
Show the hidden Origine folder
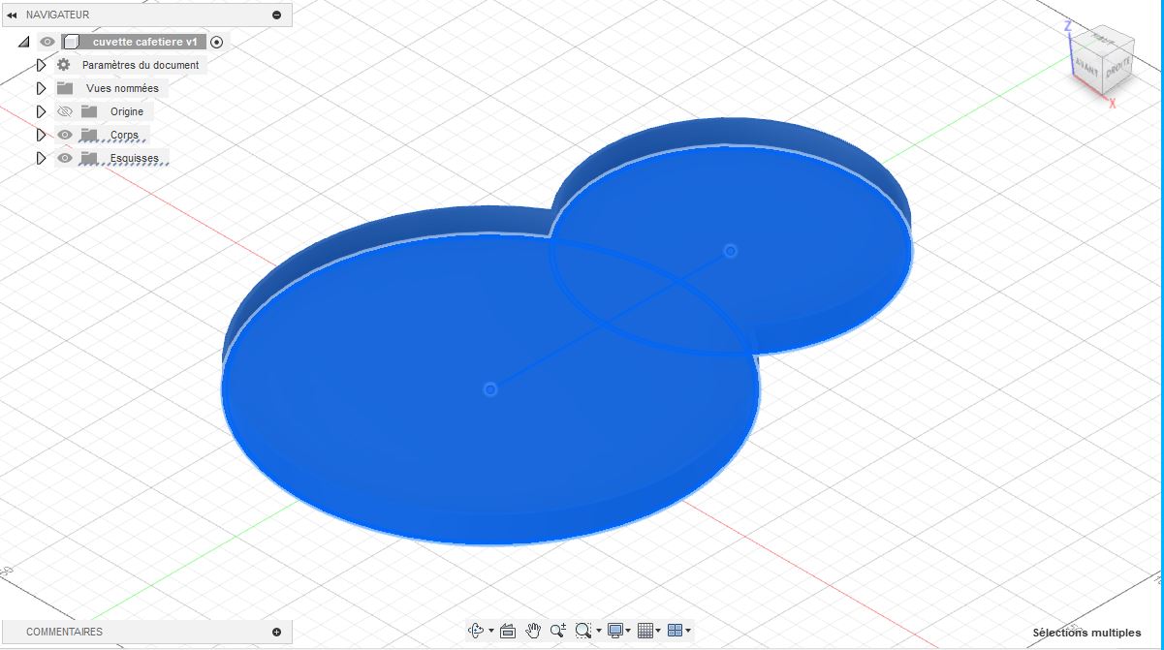click(x=65, y=111)
